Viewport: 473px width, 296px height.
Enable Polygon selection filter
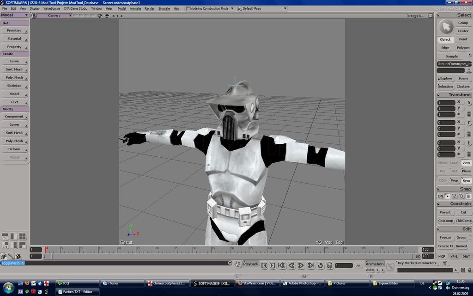(x=463, y=48)
